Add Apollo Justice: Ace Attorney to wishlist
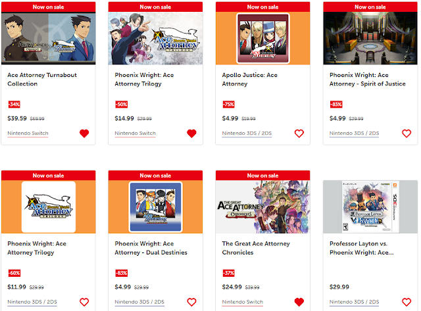The width and height of the screenshot is (421, 311). 299,133
